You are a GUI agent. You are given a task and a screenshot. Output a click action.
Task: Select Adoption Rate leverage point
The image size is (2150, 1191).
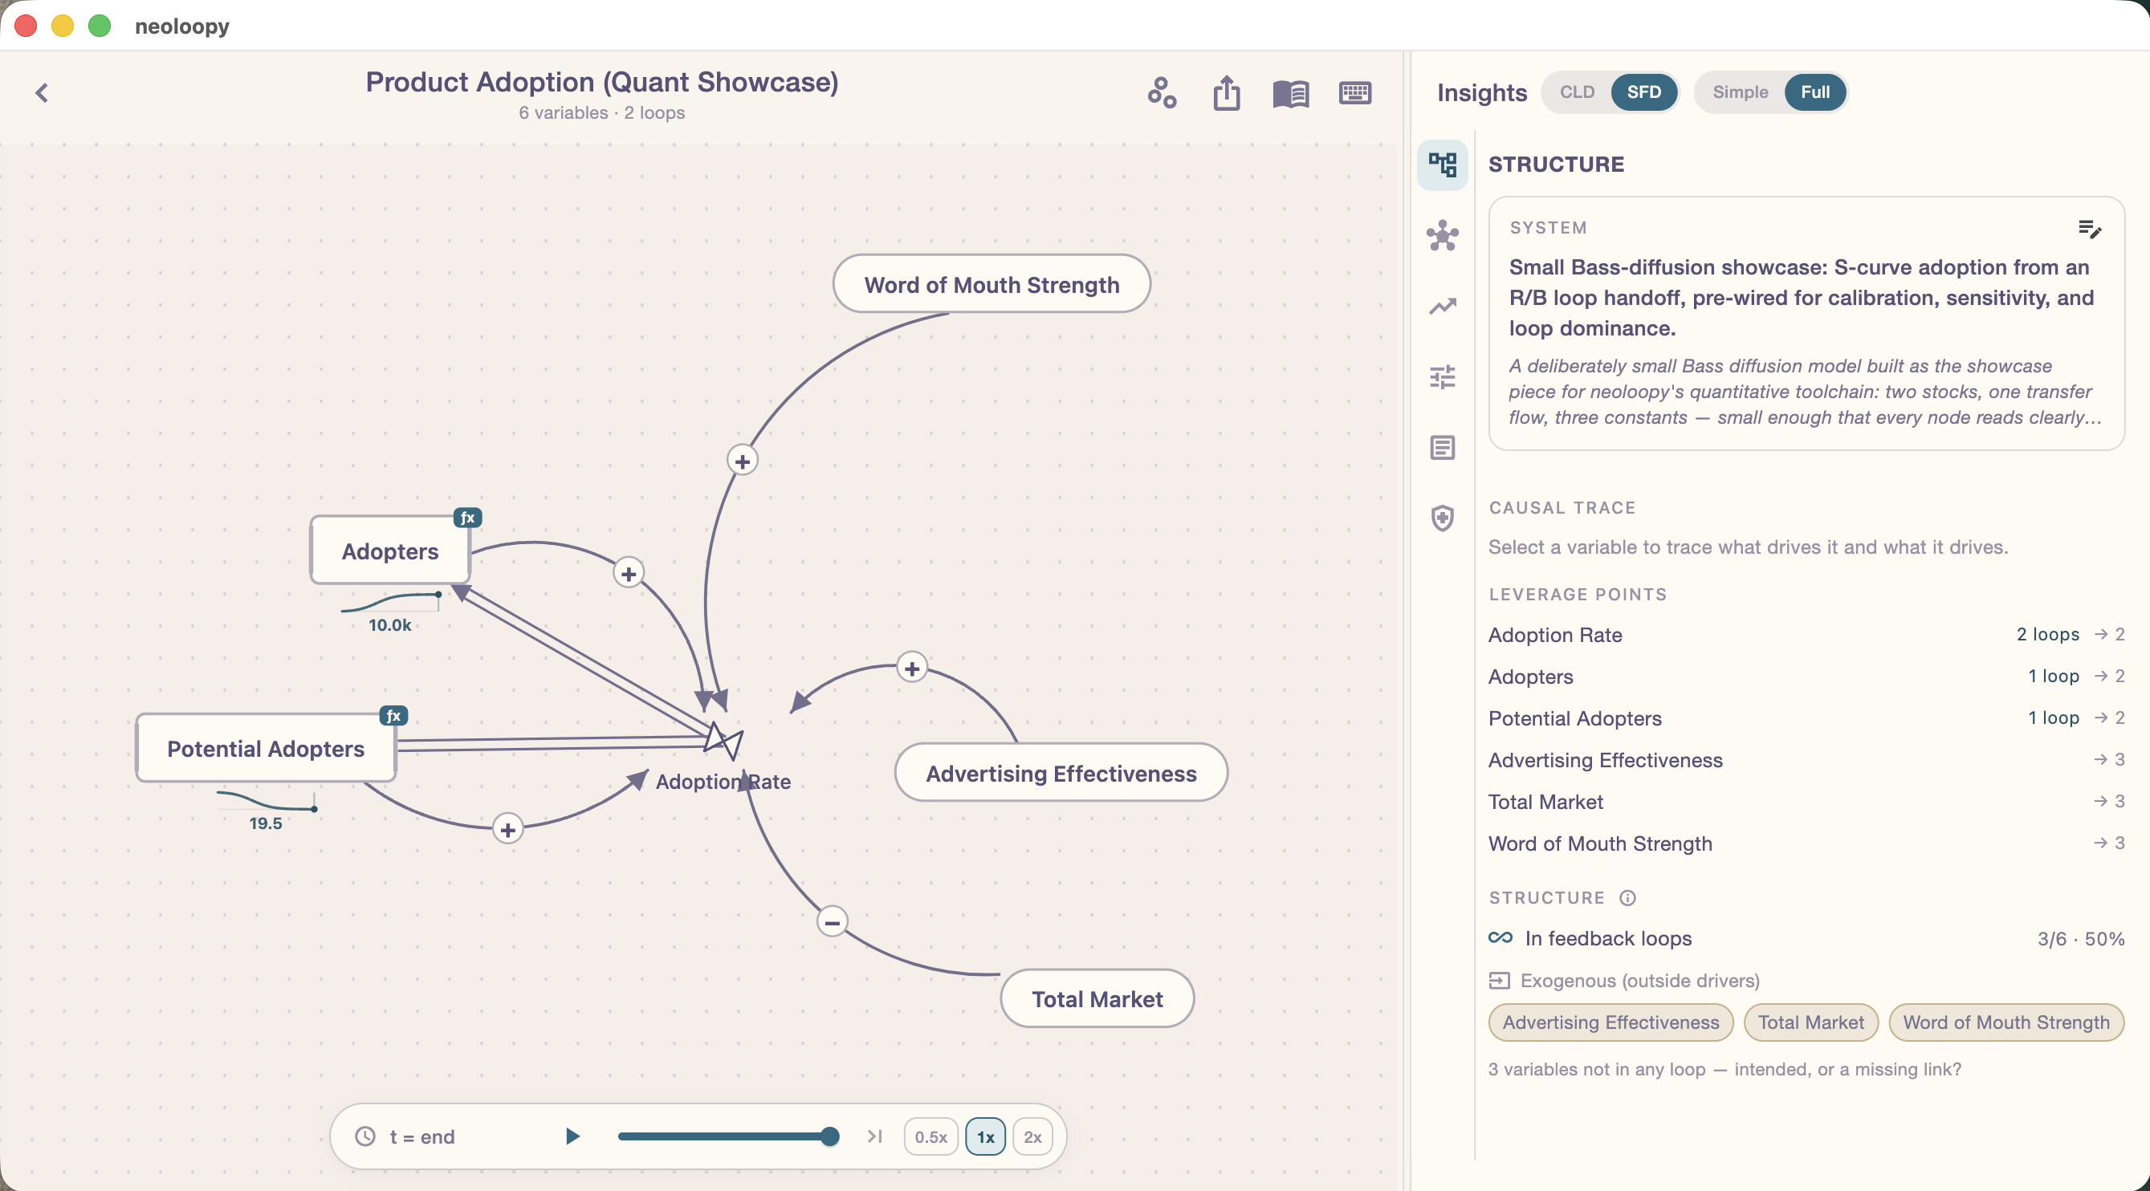[x=1806, y=634]
